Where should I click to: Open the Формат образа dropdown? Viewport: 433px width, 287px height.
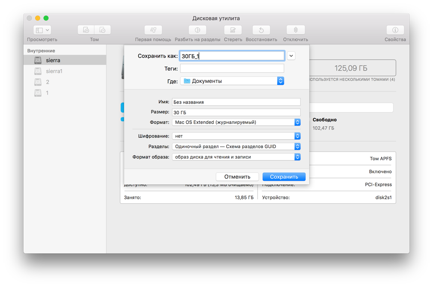297,157
